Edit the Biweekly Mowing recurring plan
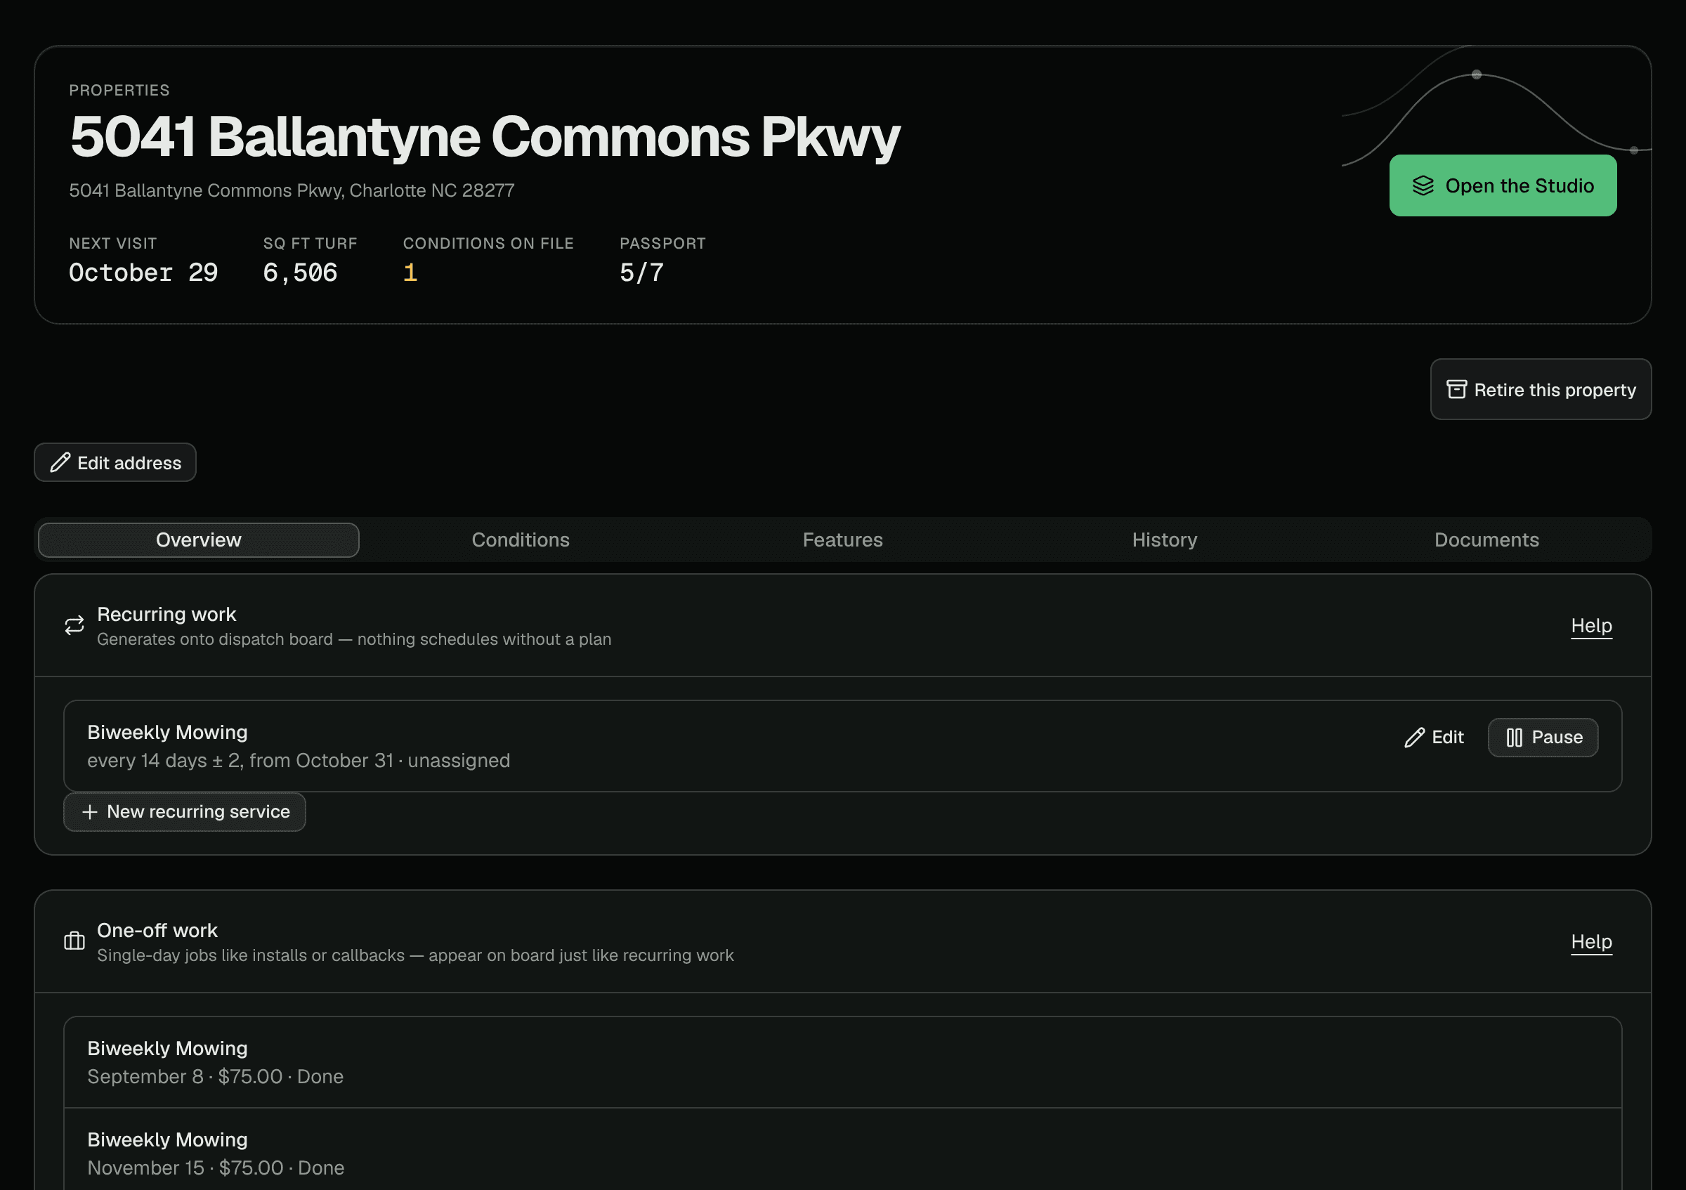Screen dimensions: 1686x1190 [x=1433, y=737]
